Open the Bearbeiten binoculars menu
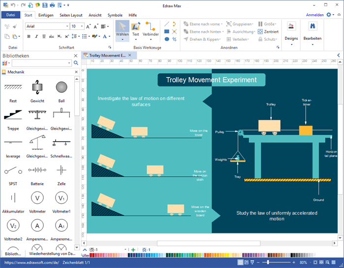Screen dimensions: 344x268 [x=313, y=33]
